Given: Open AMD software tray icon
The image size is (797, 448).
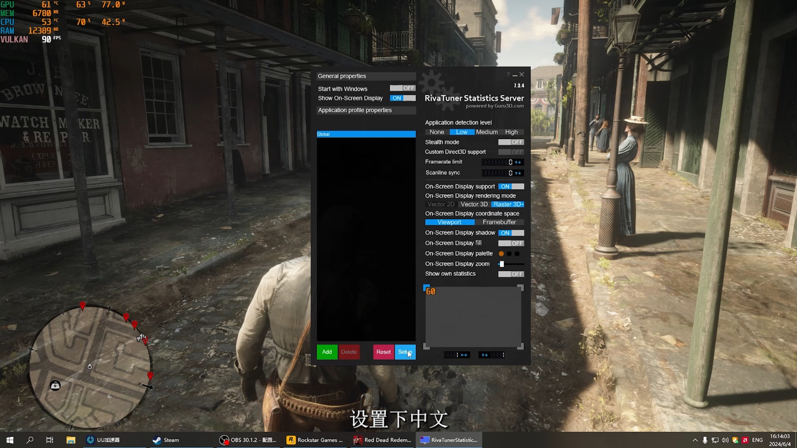Looking at the screenshot, I should pyautogui.click(x=745, y=440).
